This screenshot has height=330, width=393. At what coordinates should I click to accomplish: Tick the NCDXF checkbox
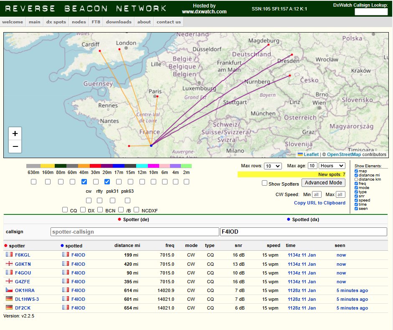tap(136, 209)
